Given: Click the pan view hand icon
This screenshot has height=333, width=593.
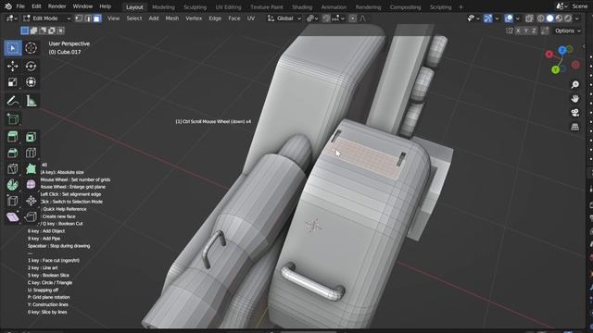Looking at the screenshot, I should 574,99.
